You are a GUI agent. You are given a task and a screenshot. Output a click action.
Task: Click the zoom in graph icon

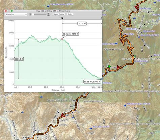tap(48, 14)
